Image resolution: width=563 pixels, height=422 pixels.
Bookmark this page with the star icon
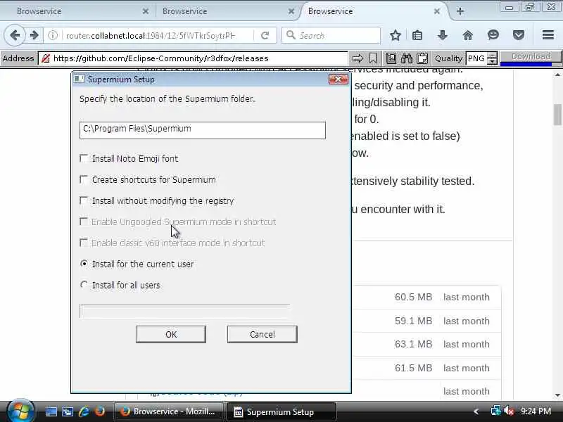coord(396,35)
